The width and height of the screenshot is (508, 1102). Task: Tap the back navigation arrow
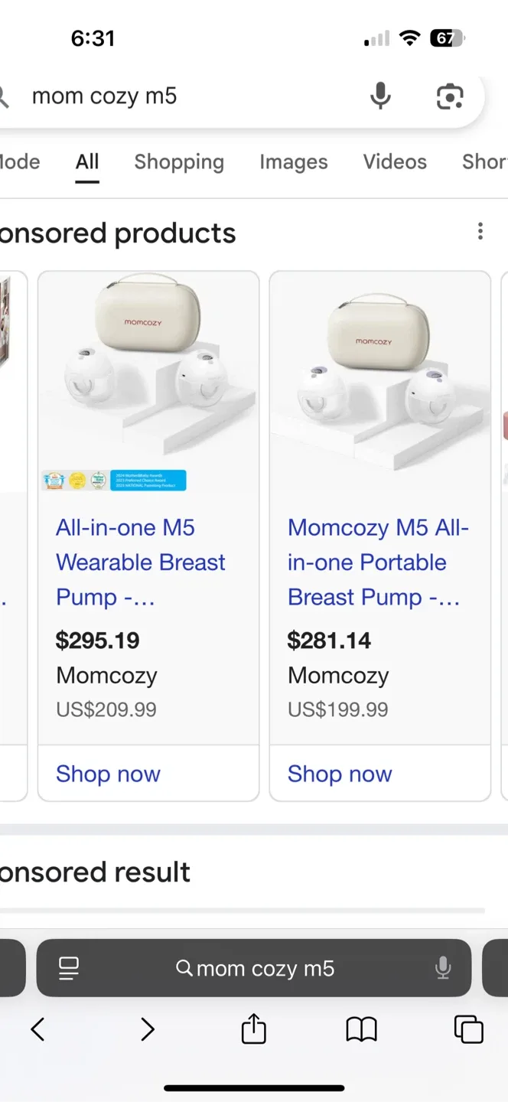37,1029
